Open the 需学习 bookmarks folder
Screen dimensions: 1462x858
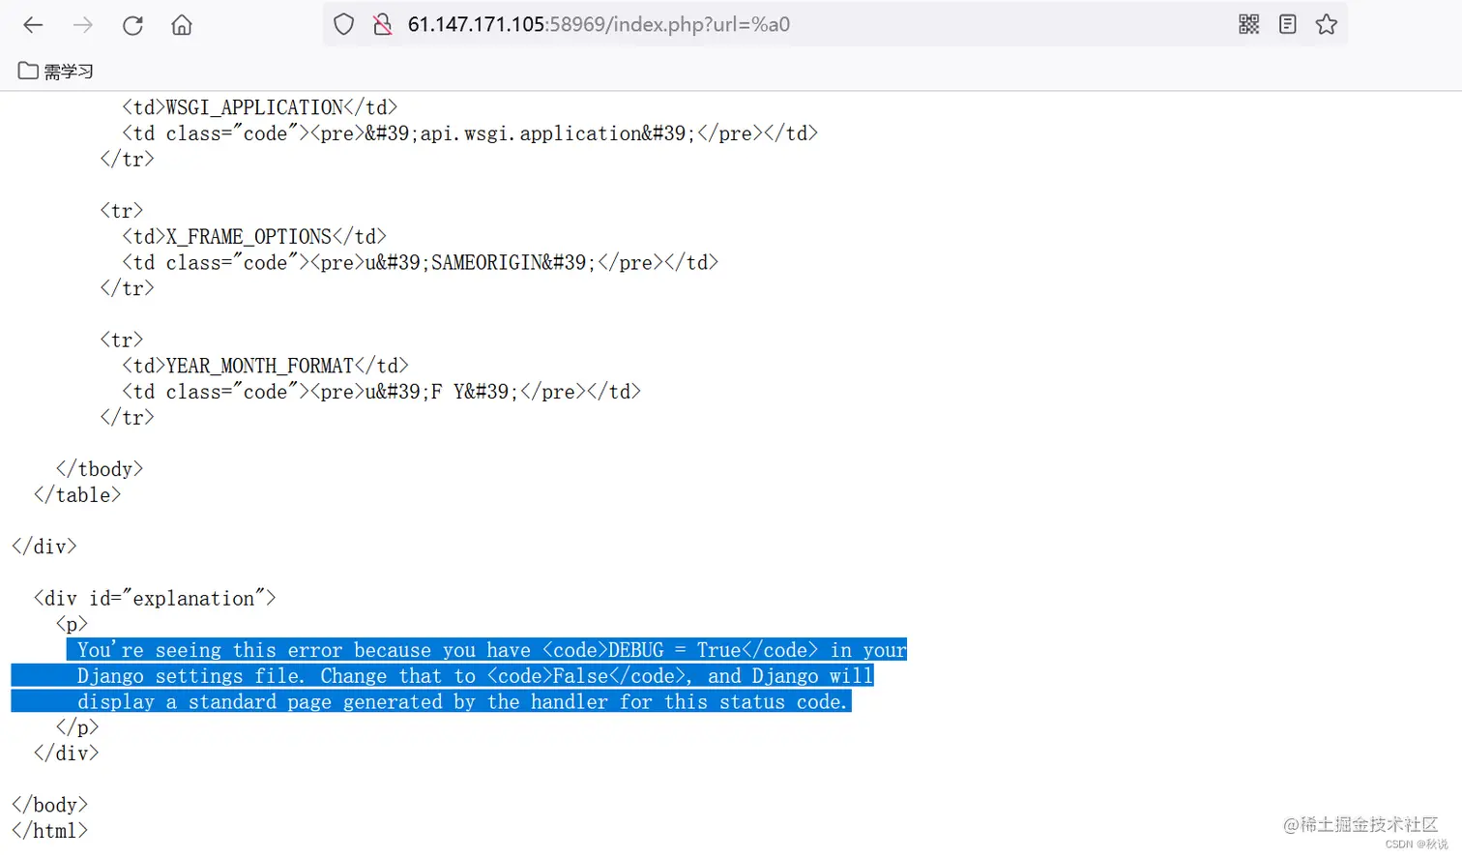(x=56, y=71)
